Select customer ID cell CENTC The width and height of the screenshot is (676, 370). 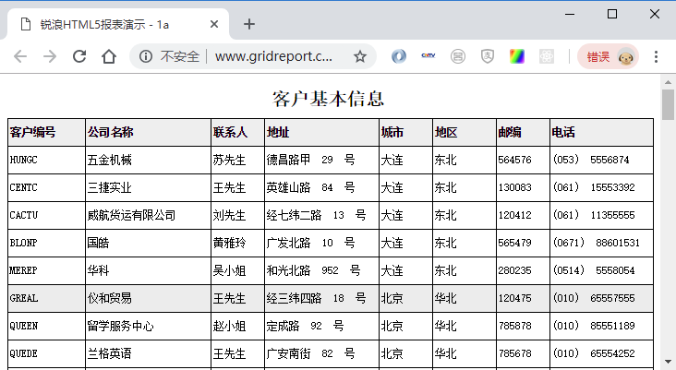[x=46, y=188]
